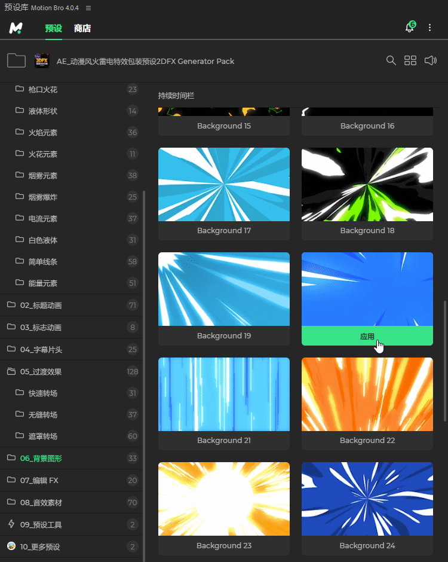Toggle the grid view layout icon
This screenshot has height=562, width=448.
(410, 60)
